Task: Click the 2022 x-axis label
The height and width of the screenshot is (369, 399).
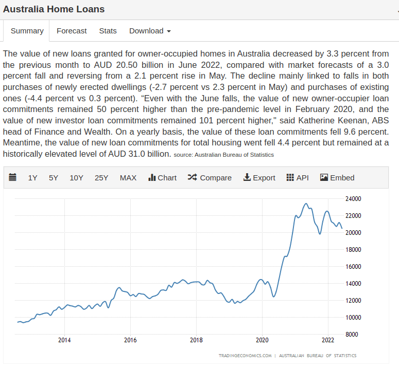Action: 328,340
